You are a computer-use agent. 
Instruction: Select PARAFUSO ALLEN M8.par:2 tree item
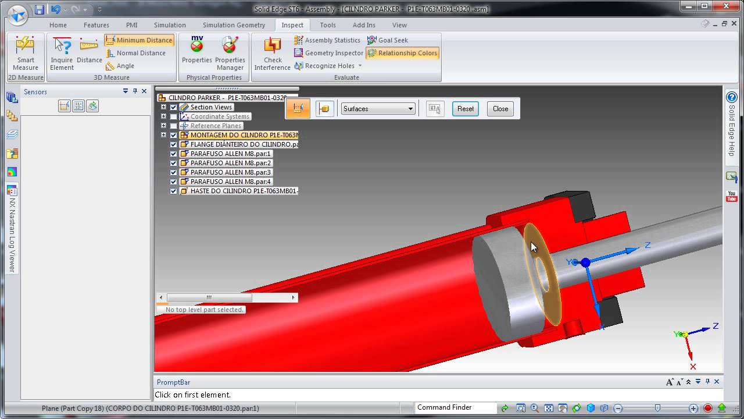tap(226, 163)
